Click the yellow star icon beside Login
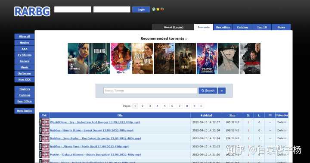 (158, 9)
